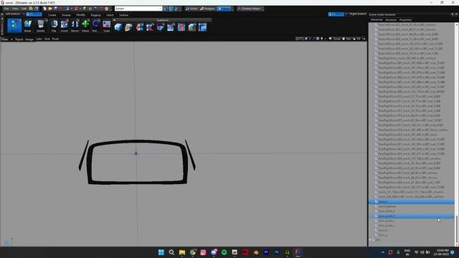The width and height of the screenshot is (459, 258).
Task: Open Premiere Pro from the taskbar
Action: pos(266,252)
